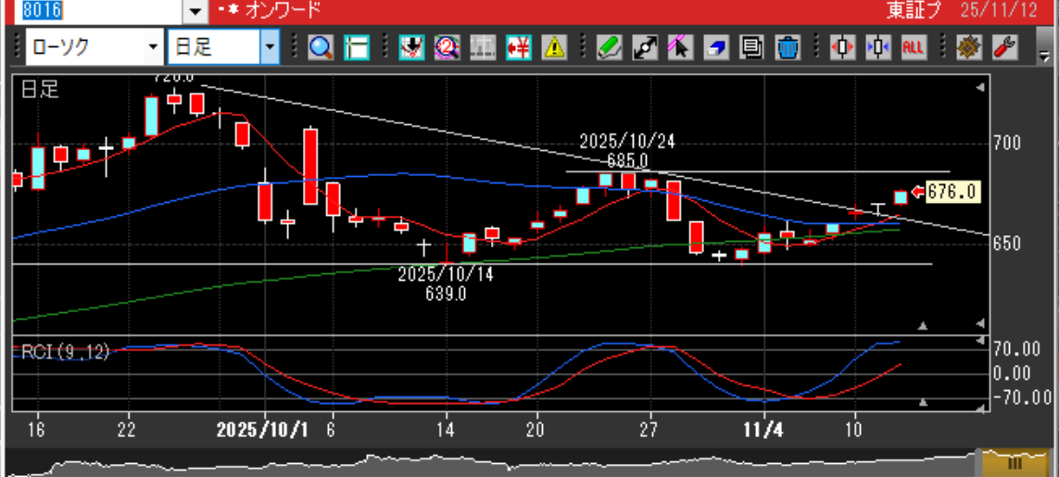Select the green pencil drawing tool
Screen dimensions: 1059x477
(608, 46)
